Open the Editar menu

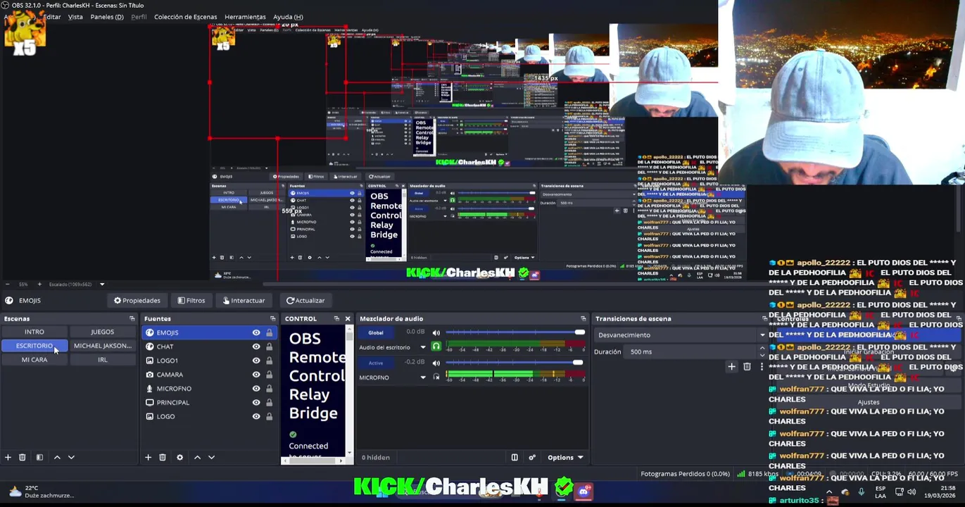click(51, 17)
